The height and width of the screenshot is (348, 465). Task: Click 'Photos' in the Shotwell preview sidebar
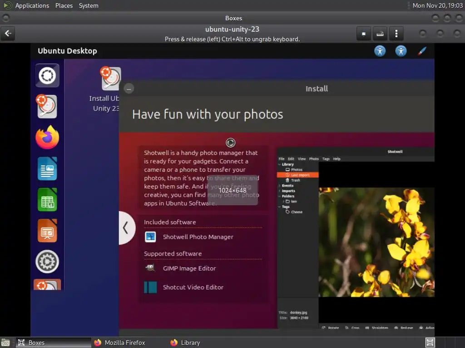click(297, 169)
